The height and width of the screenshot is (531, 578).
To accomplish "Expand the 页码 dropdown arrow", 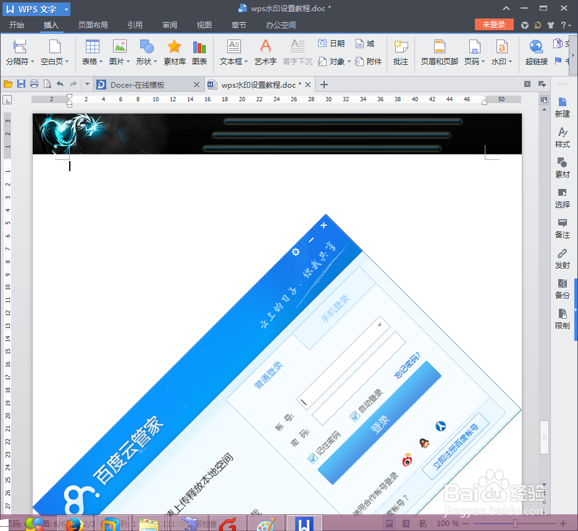I will 483,62.
